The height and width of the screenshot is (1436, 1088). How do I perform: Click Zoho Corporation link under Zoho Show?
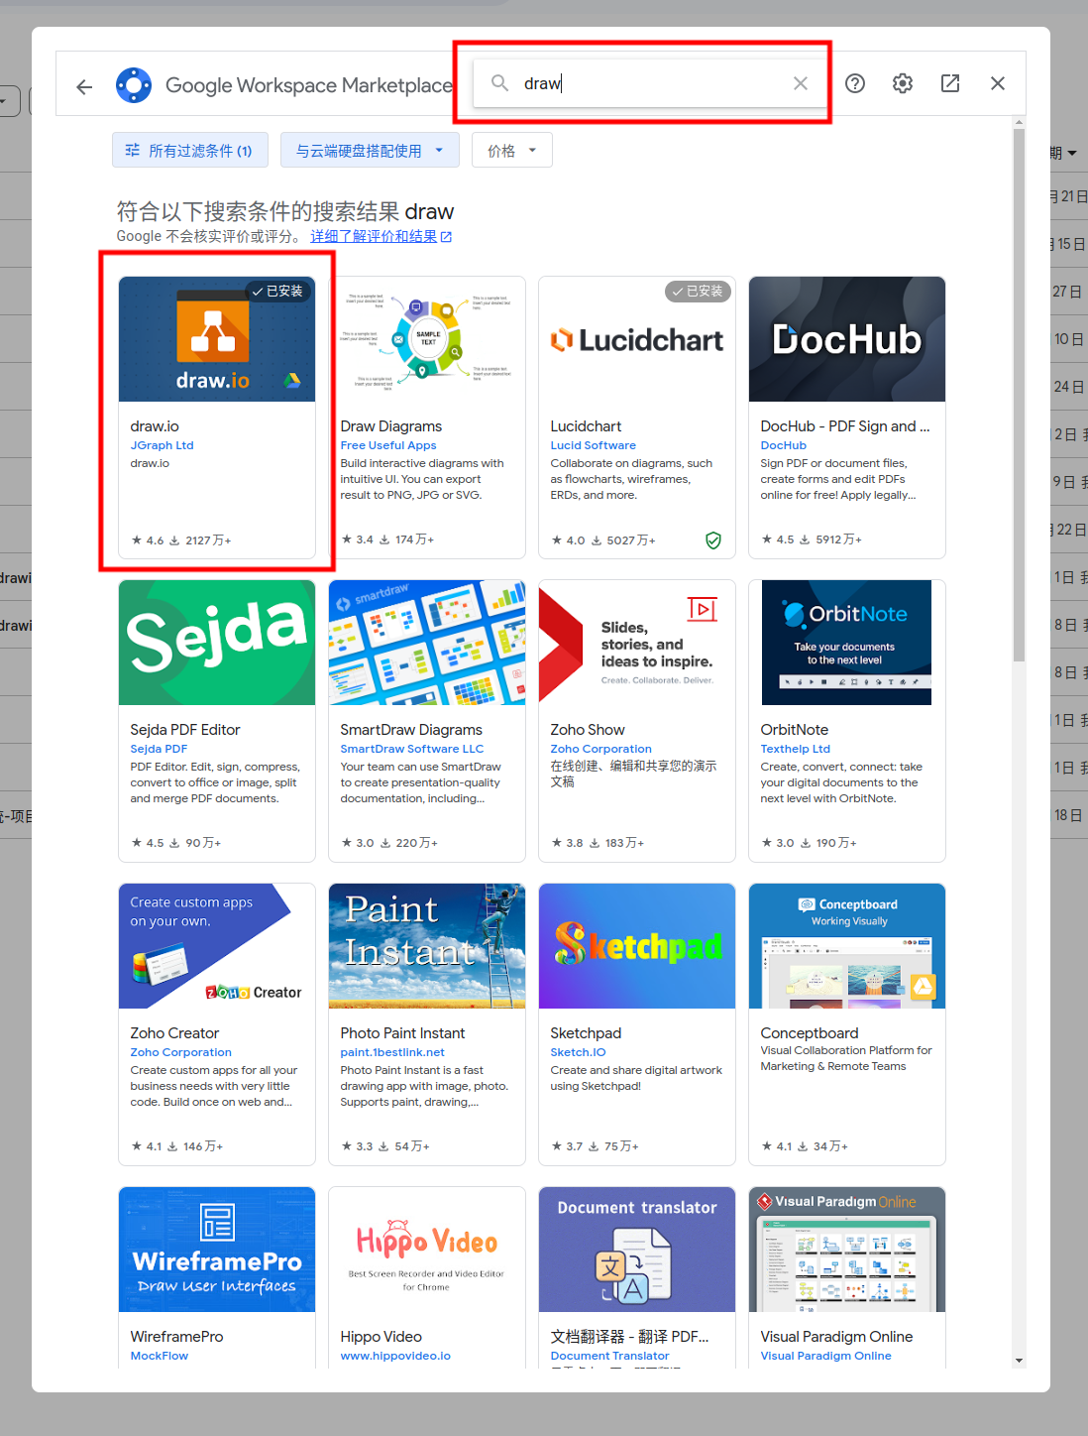point(601,749)
